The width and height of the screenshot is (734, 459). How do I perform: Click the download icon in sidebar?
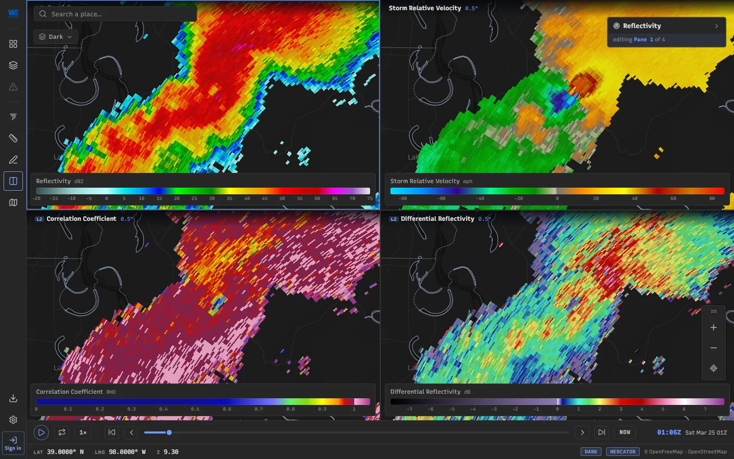tap(13, 398)
